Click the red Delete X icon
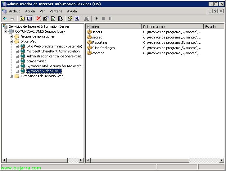This screenshot has width=226, height=171. (x=38, y=19)
